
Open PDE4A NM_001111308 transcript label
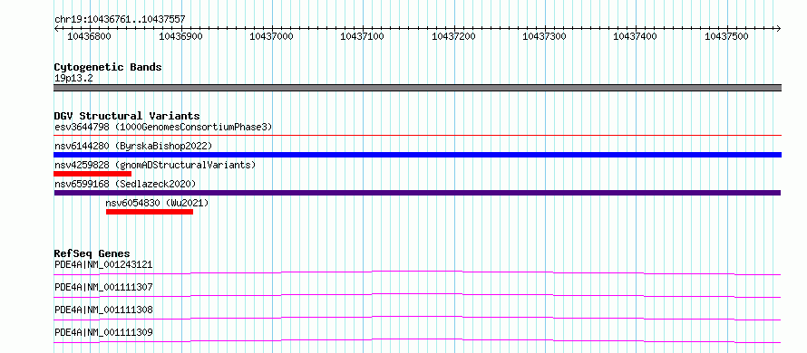tap(103, 310)
